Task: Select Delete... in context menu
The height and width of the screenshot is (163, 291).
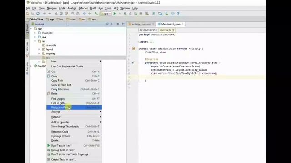Action: pos(74,140)
